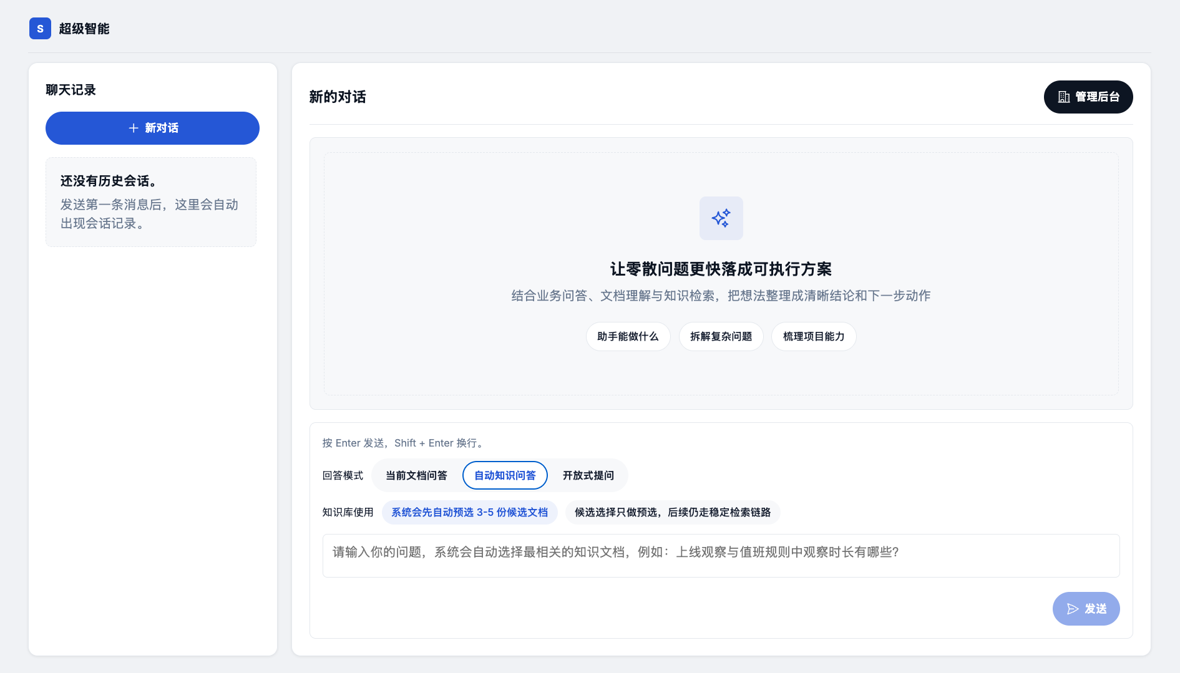This screenshot has height=673, width=1180.
Task: Click the building icon in 管理后台
Action: click(x=1064, y=97)
